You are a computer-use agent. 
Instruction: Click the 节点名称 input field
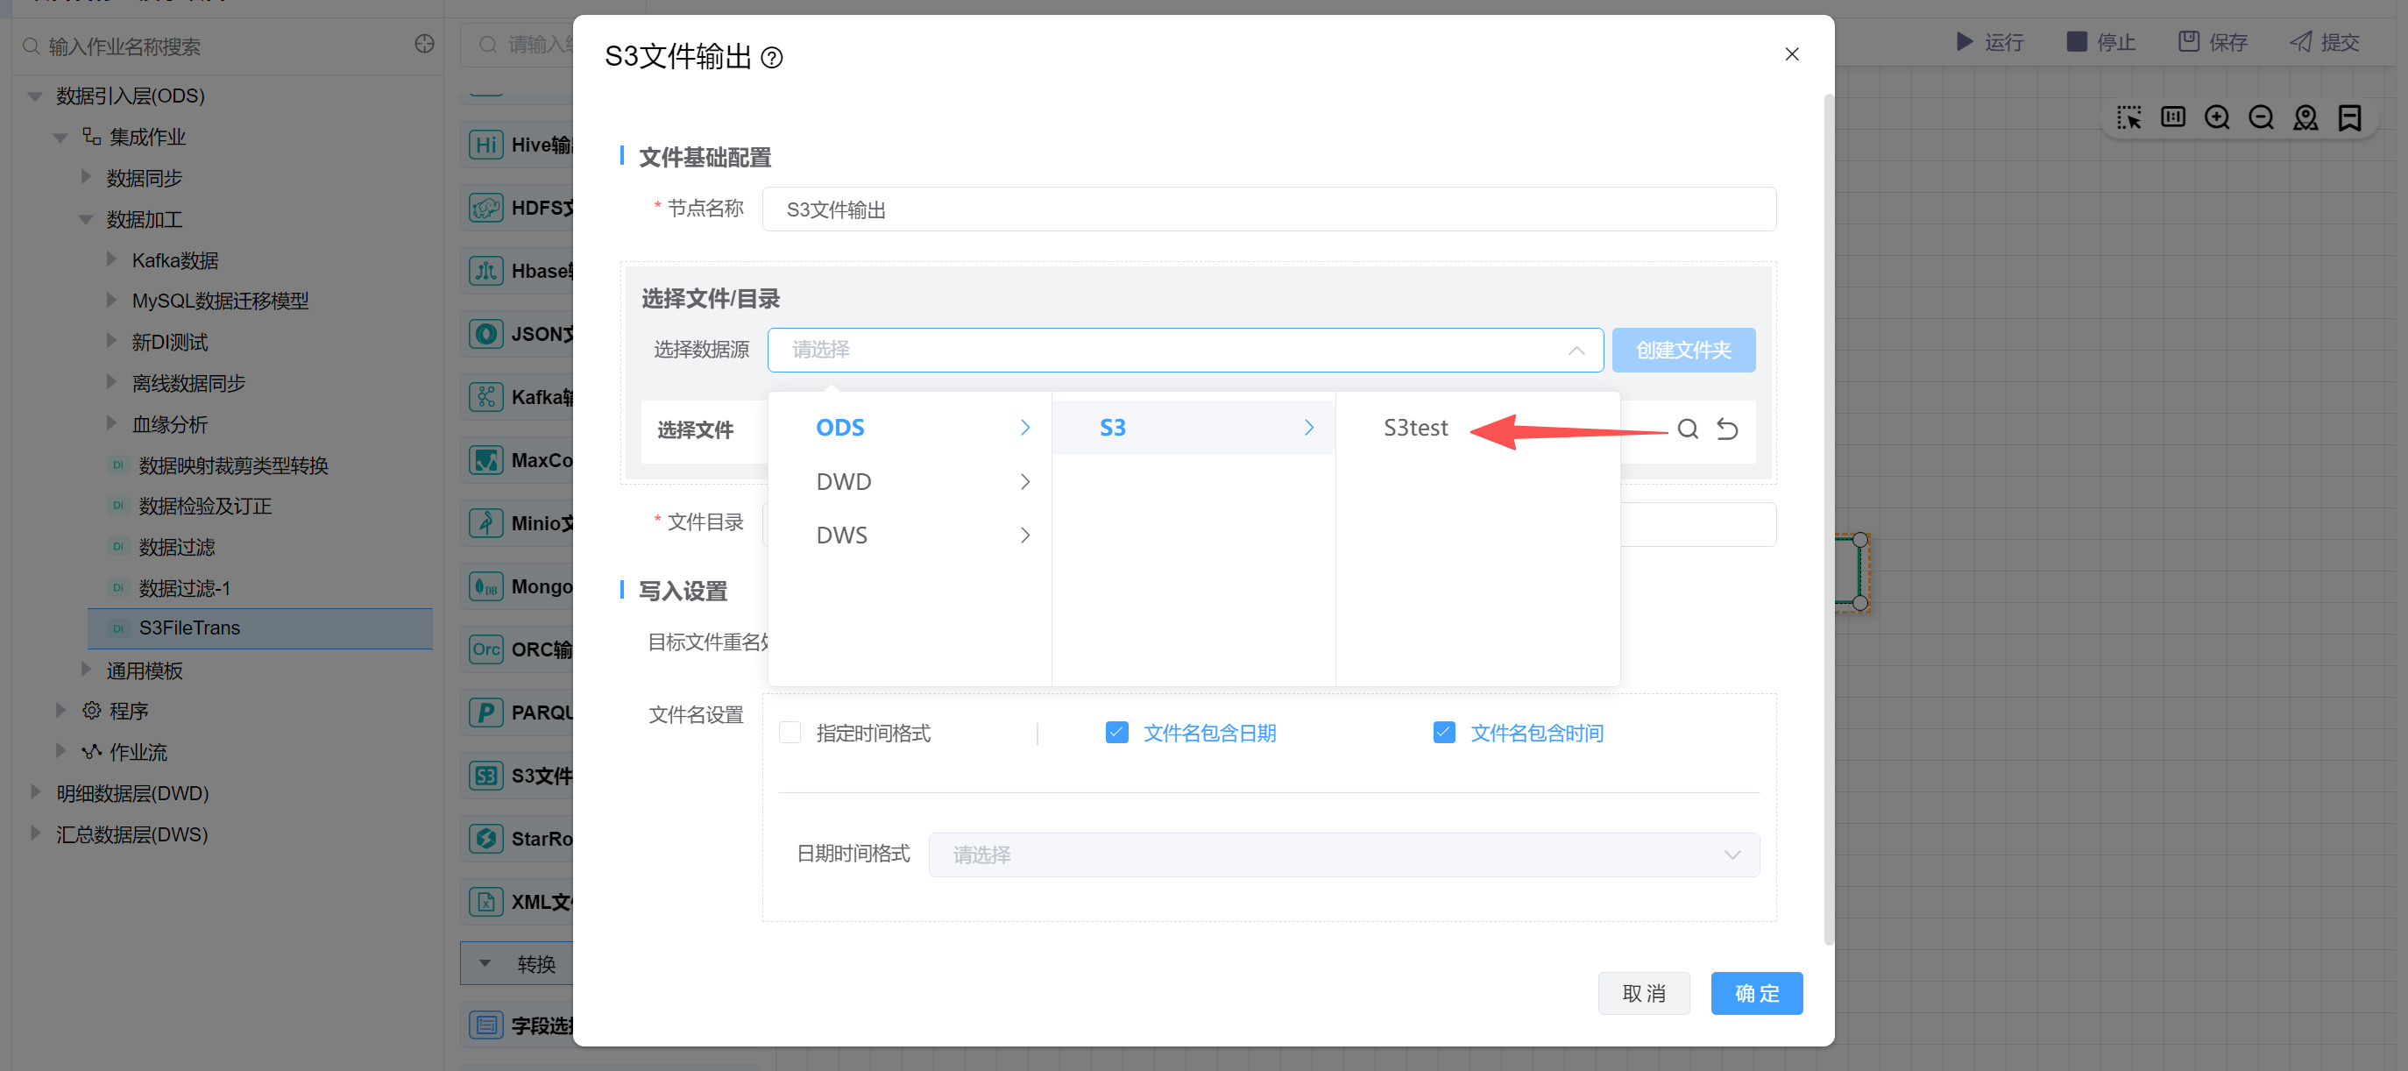click(1269, 209)
